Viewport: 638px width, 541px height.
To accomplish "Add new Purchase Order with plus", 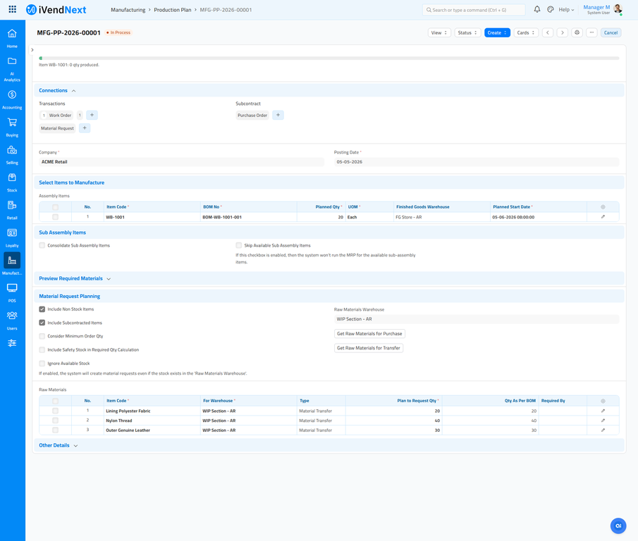I will click(x=278, y=115).
